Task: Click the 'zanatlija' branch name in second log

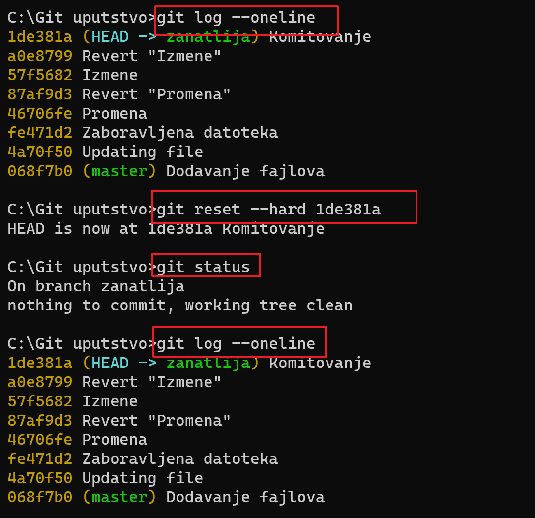Action: point(208,363)
